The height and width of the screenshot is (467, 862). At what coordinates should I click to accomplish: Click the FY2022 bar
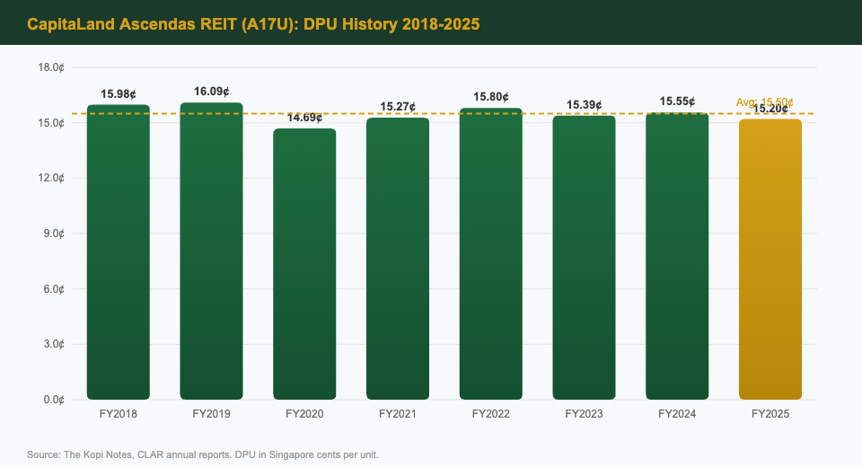pyautogui.click(x=491, y=253)
